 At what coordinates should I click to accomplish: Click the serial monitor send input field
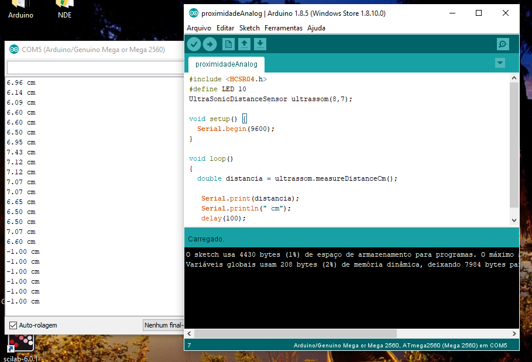95,68
